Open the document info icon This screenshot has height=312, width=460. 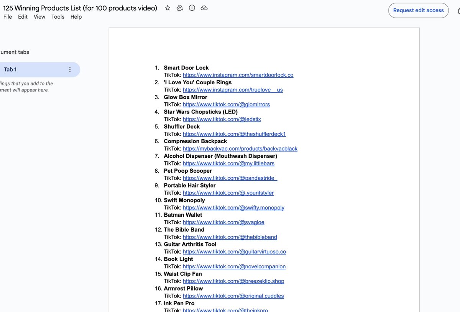click(x=192, y=8)
